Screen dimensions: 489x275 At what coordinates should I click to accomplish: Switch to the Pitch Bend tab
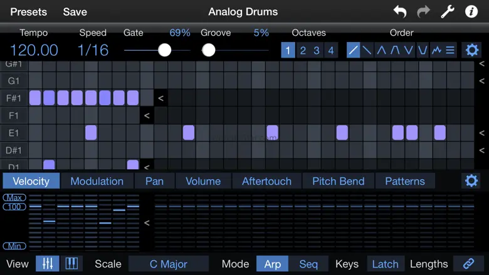(339, 181)
